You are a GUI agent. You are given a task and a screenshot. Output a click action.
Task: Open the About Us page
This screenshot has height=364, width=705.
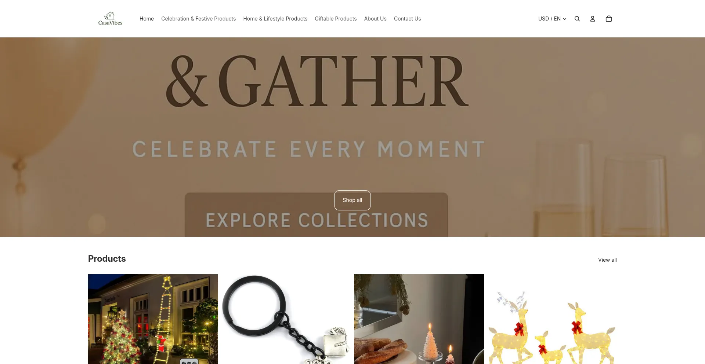(x=375, y=19)
